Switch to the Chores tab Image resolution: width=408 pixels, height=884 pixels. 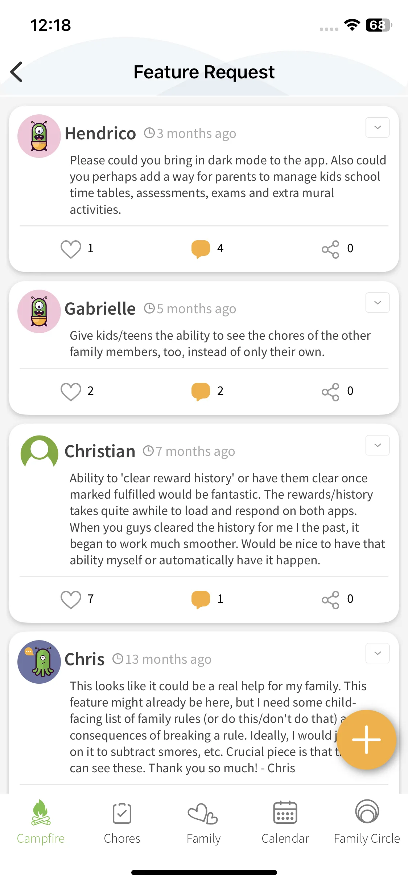coord(122,822)
